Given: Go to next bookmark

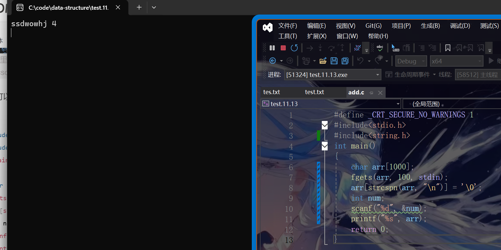Looking at the screenshot, I should tap(470, 48).
